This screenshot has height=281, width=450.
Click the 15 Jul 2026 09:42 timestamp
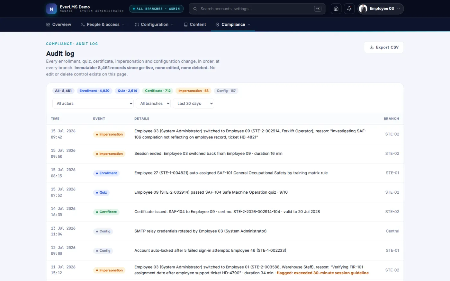tap(63, 134)
